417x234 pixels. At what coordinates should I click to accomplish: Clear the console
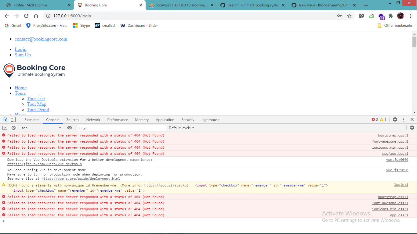13,128
